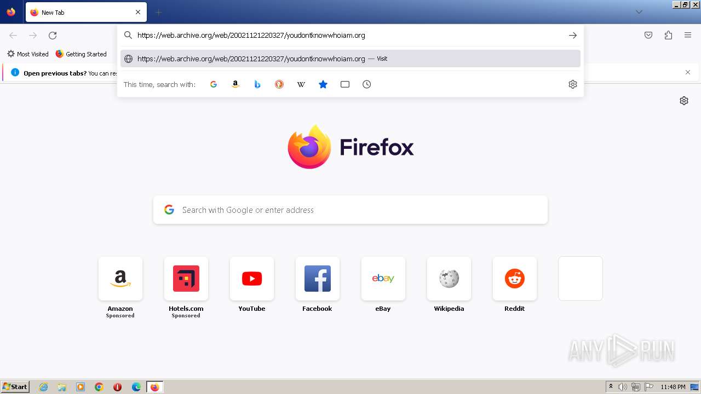Open the Most Visited bookmarks folder
Image resolution: width=701 pixels, height=394 pixels.
tap(27, 54)
